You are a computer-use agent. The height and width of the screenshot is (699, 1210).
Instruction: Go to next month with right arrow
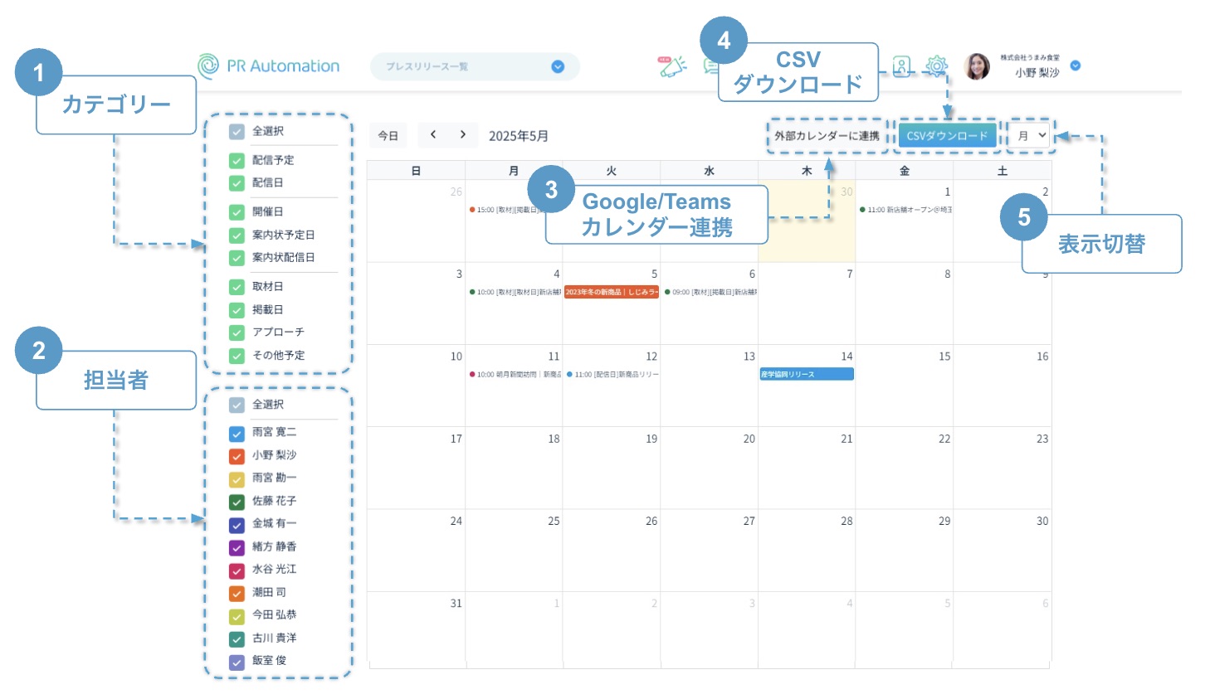pyautogui.click(x=463, y=134)
